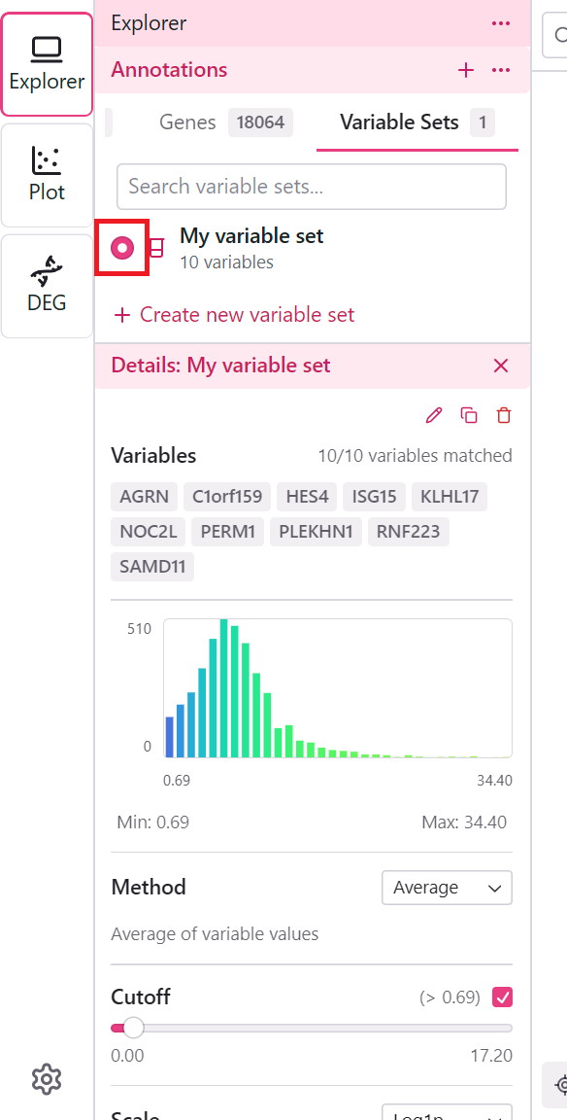
Task: Switch to the Genes tab
Action: click(x=187, y=122)
